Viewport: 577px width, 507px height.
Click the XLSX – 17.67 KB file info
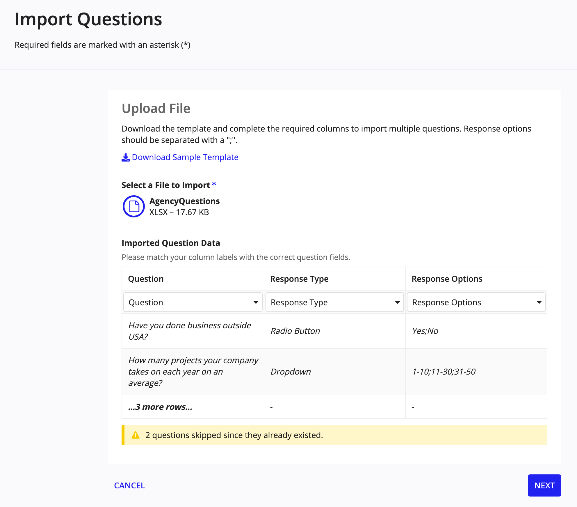pyautogui.click(x=179, y=212)
